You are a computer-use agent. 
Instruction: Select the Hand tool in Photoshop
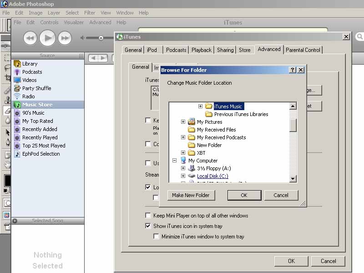tap(8, 165)
